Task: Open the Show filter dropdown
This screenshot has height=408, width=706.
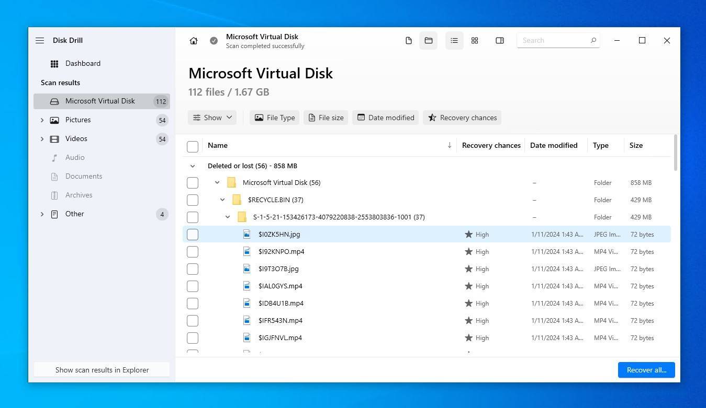Action: point(212,118)
